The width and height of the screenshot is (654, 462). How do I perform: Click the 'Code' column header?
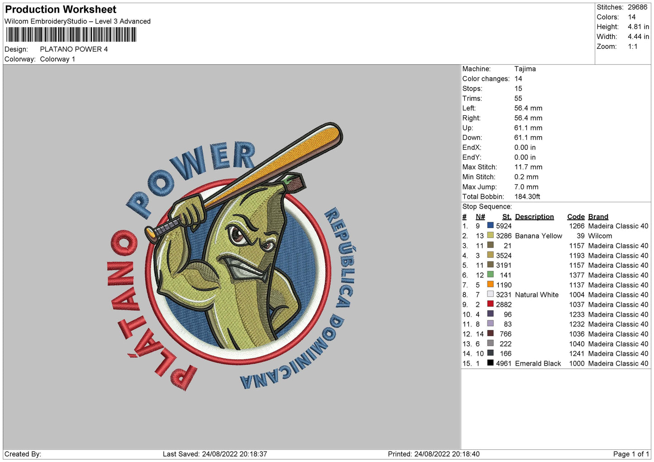pos(576,217)
